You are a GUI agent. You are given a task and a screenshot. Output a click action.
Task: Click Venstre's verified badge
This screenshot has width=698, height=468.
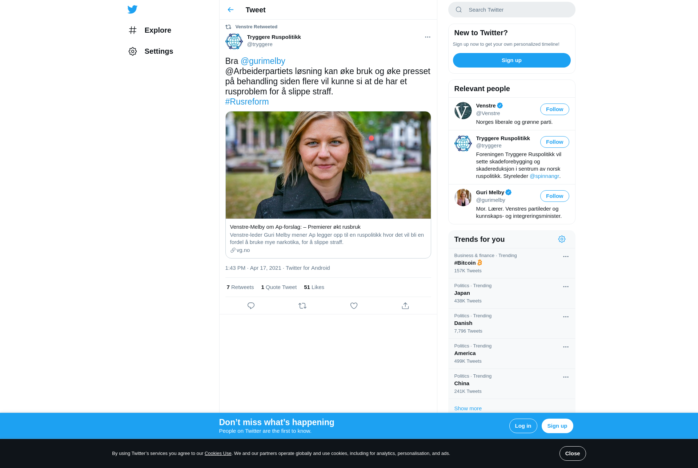point(500,106)
